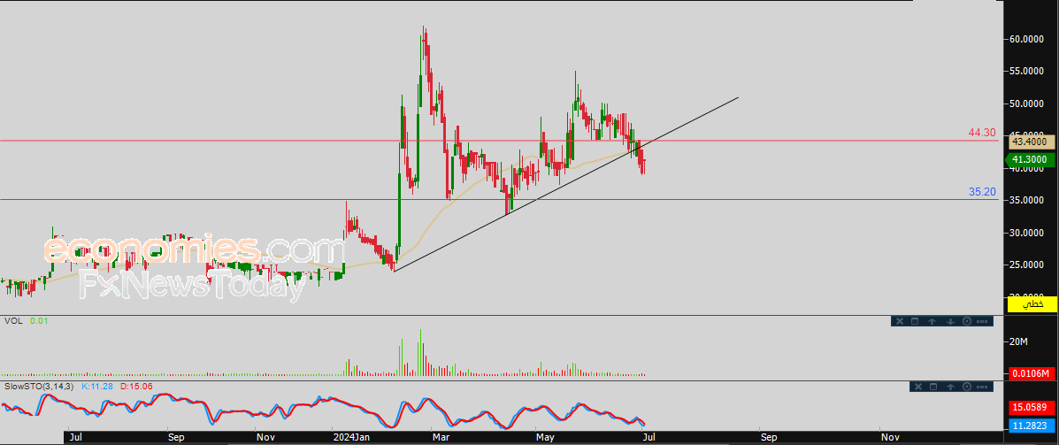Screen dimensions: 1059x445
Task: Open SlowSTO panel more options menu
Action: tap(983, 387)
